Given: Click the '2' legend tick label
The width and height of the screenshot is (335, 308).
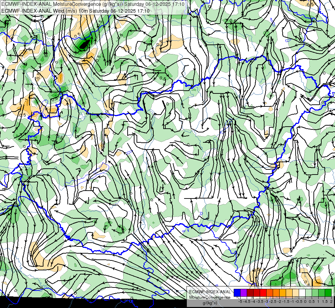Looking at the screenshot, I should coord(331,301).
